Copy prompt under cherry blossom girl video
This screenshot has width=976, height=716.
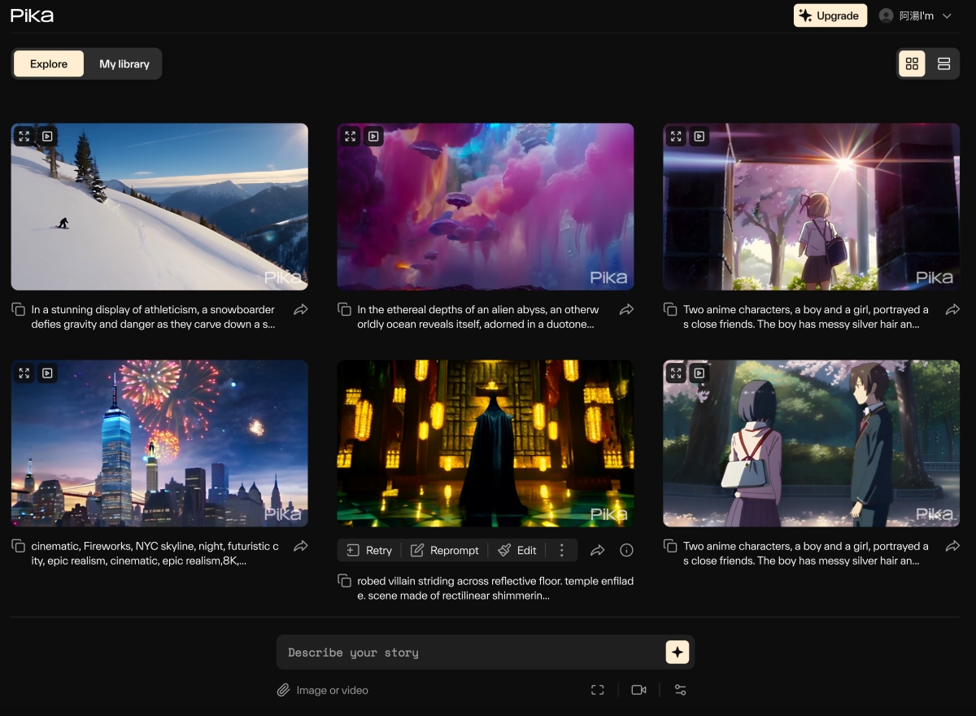coord(671,309)
